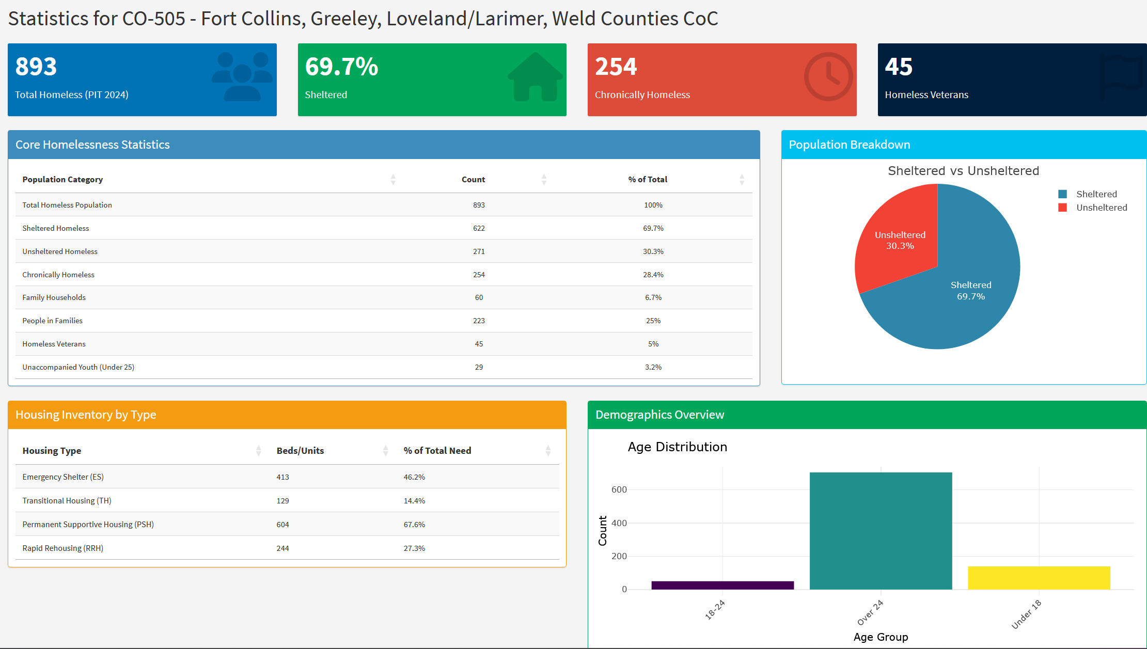Click the Sheltered vs Unsheltered chart title
The height and width of the screenshot is (649, 1147).
963,171
